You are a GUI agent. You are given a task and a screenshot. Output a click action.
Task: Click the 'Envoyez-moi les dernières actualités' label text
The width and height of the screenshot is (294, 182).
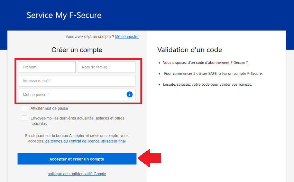77,121
